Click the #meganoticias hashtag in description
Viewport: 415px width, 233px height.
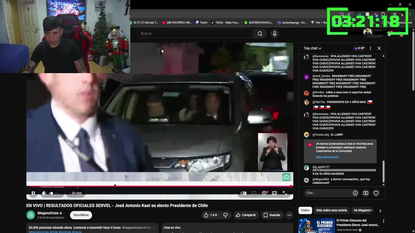point(132,228)
